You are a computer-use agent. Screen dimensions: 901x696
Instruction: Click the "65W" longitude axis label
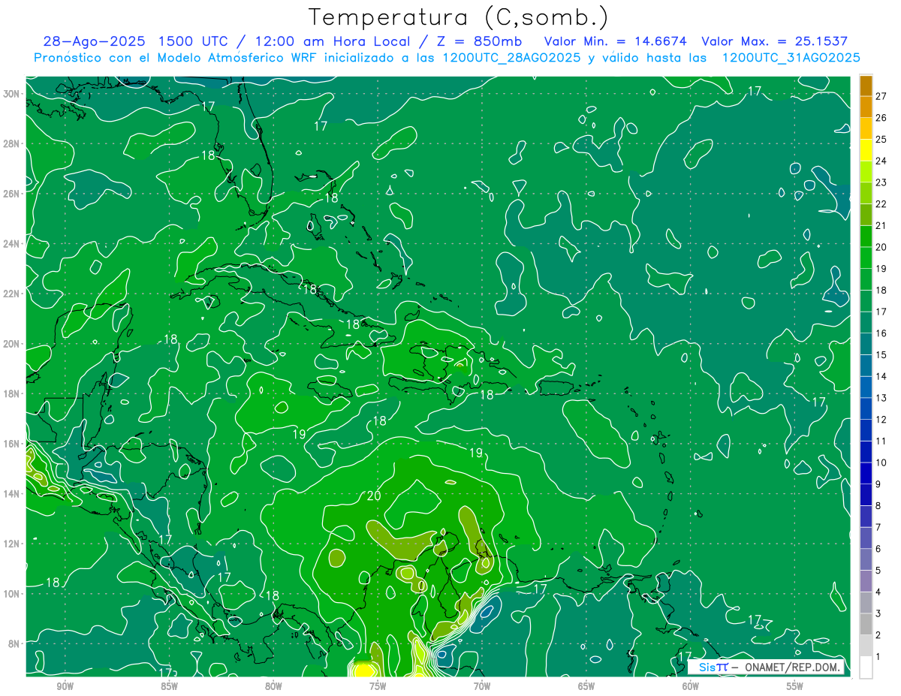click(586, 686)
